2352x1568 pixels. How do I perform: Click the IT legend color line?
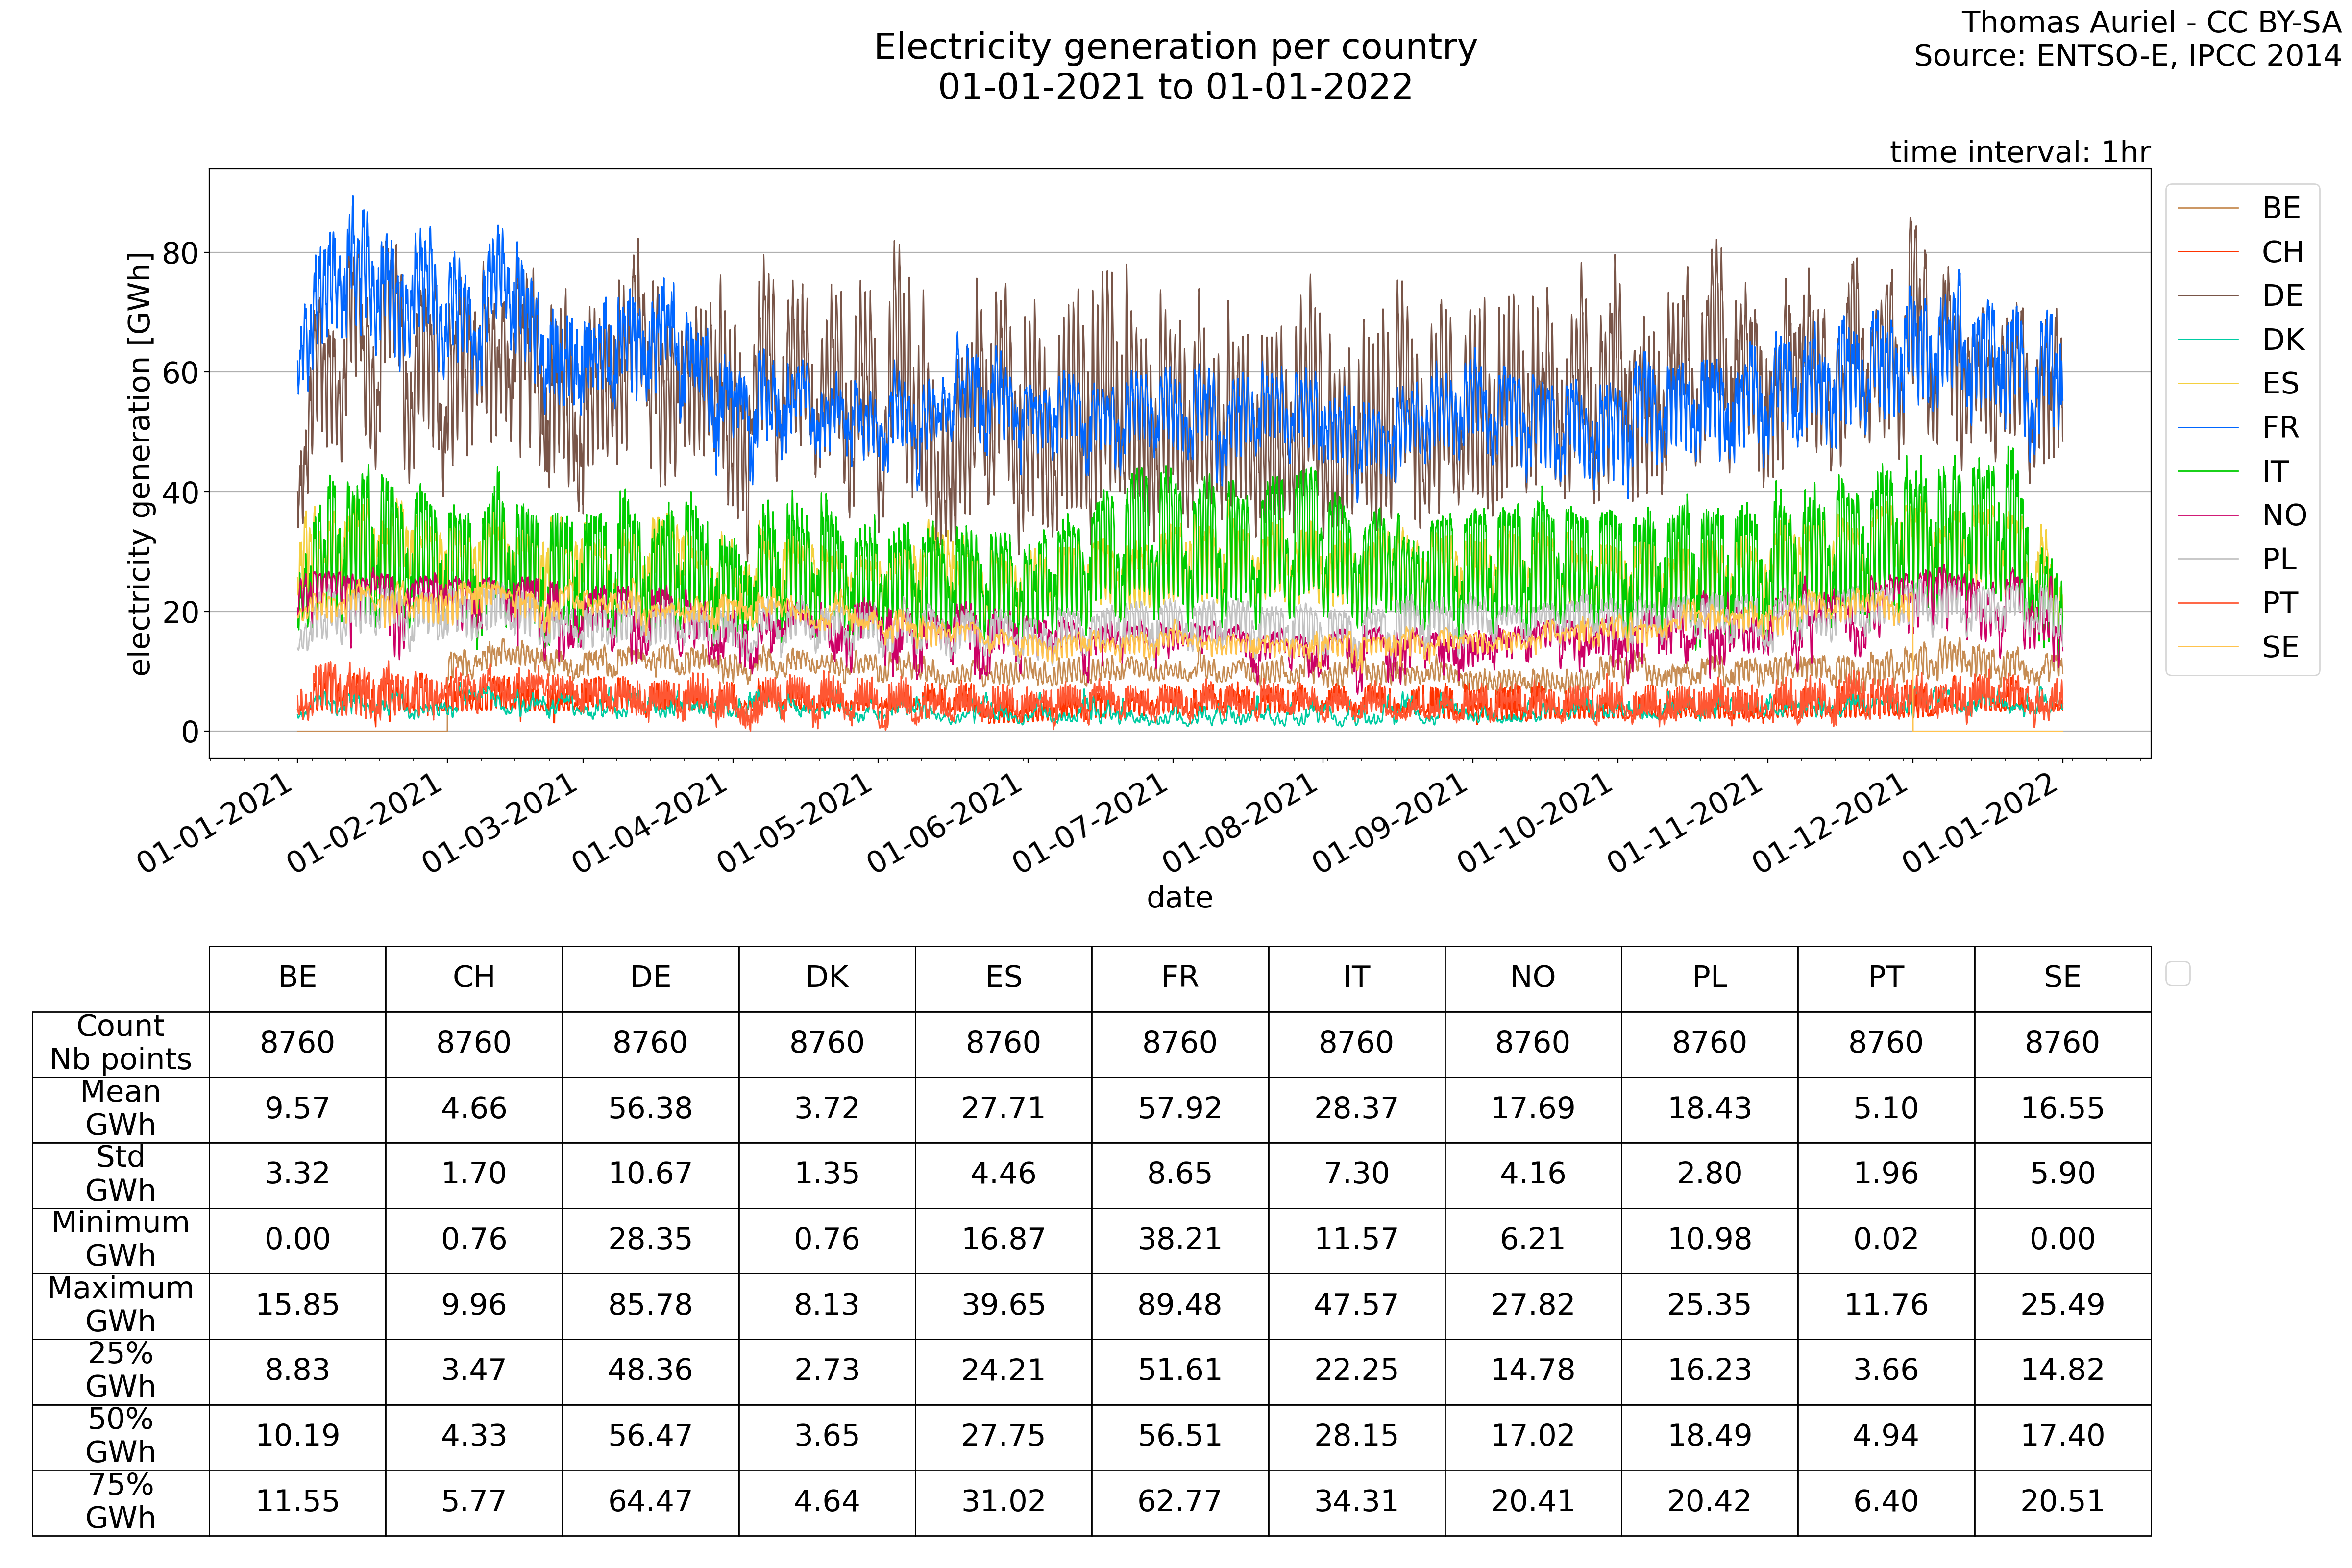tap(2207, 472)
